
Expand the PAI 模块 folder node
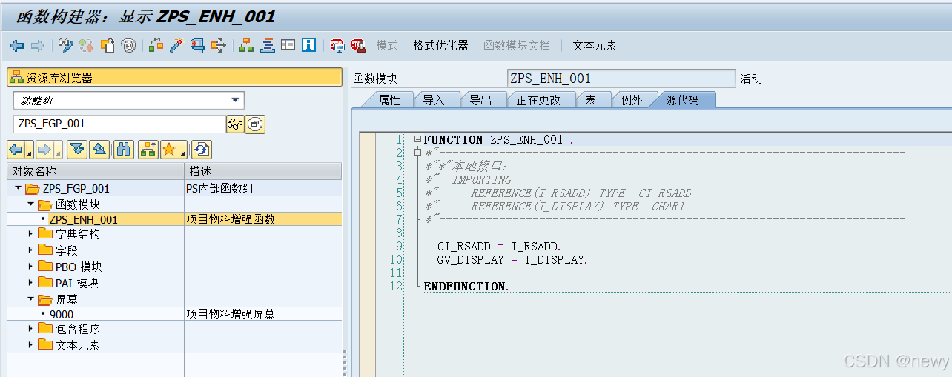(x=30, y=283)
